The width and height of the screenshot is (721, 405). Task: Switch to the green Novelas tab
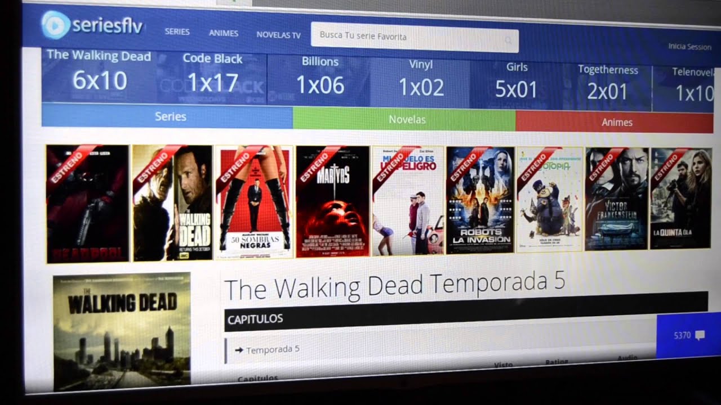[x=404, y=119]
